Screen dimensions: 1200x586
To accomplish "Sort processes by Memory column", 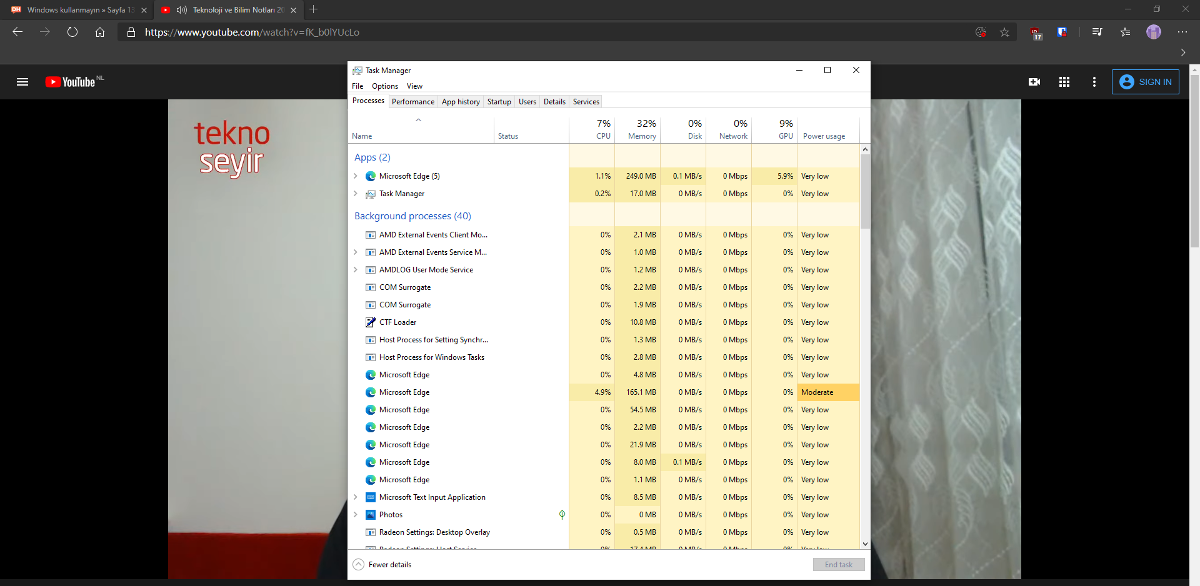I will 637,130.
